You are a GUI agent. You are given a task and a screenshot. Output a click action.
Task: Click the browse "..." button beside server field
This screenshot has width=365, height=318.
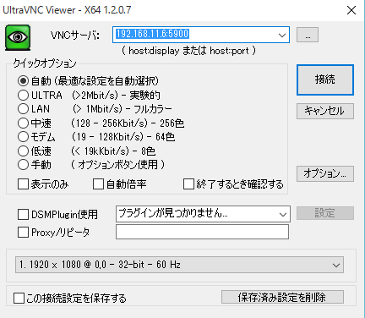(x=308, y=35)
